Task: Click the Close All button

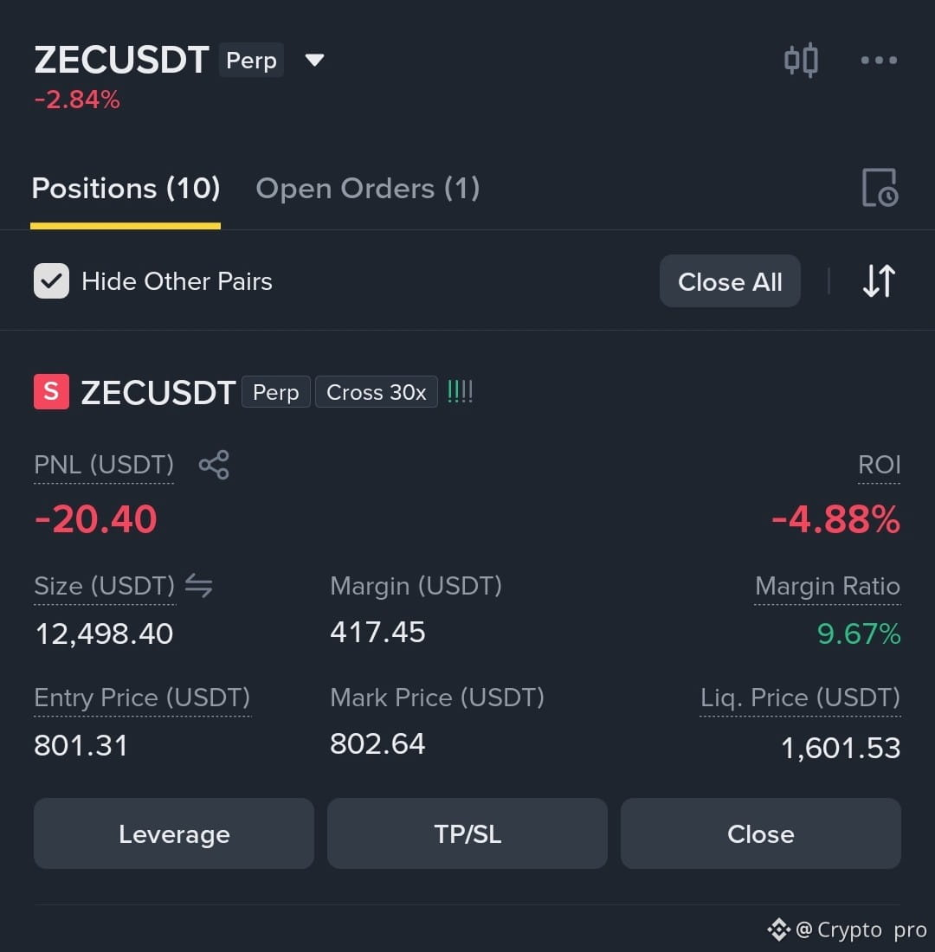Action: coord(730,281)
